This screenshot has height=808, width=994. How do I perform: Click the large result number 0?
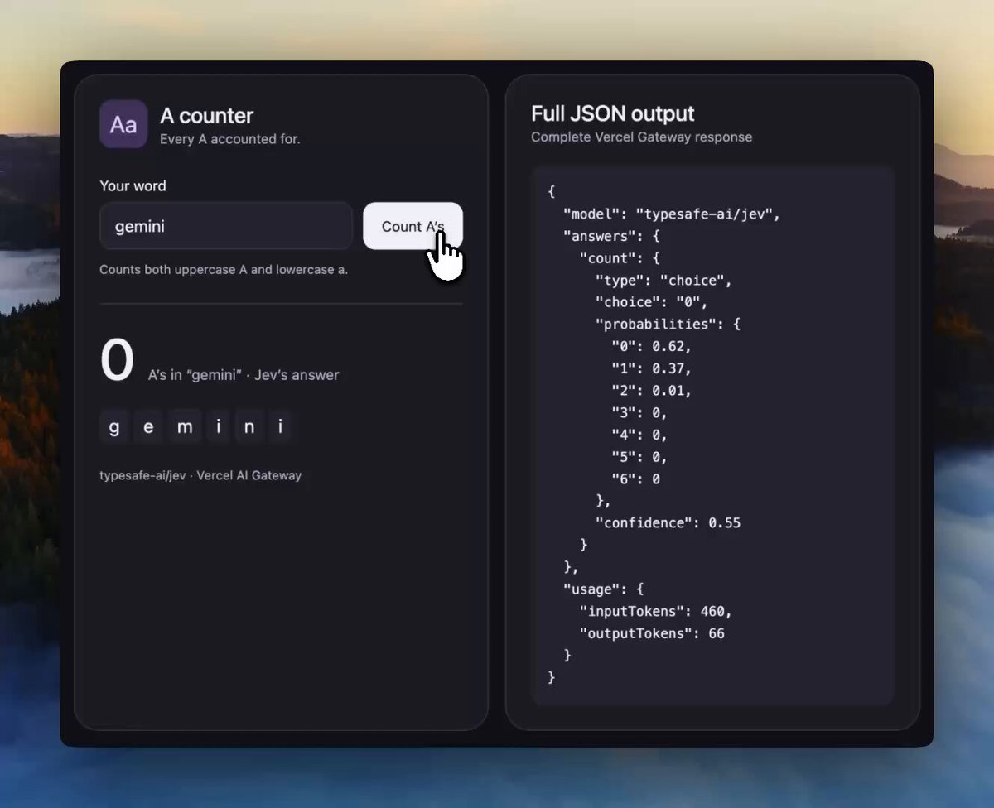pos(117,361)
